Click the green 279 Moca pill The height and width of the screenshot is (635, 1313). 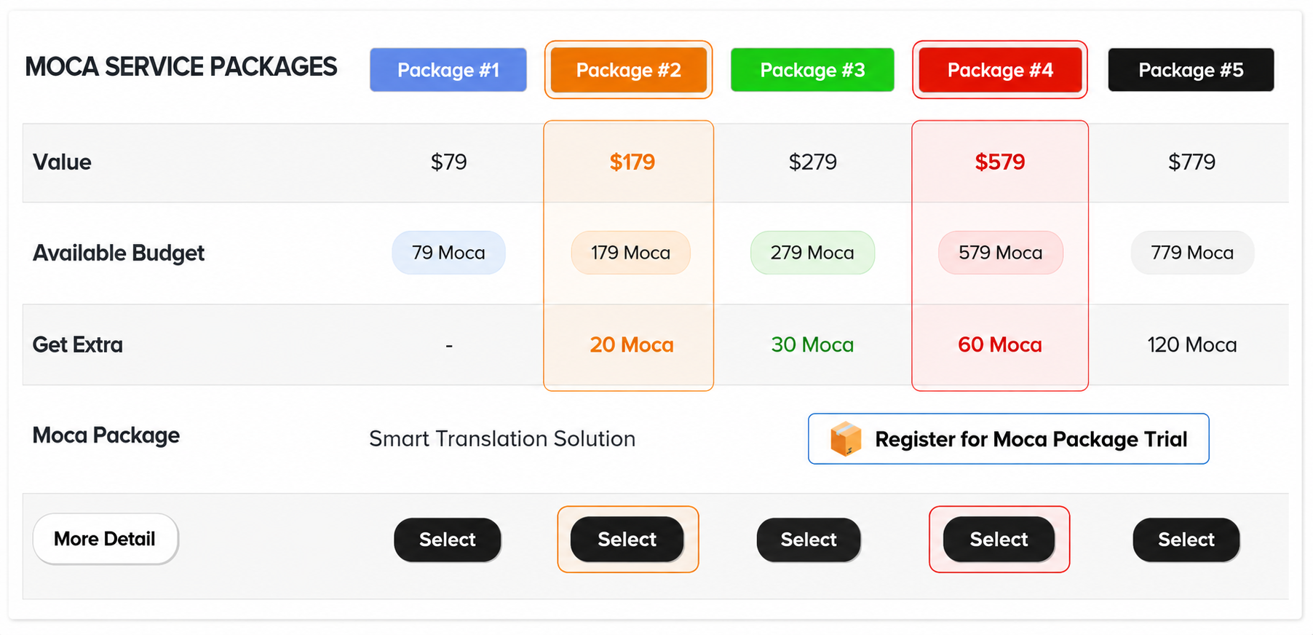[812, 253]
